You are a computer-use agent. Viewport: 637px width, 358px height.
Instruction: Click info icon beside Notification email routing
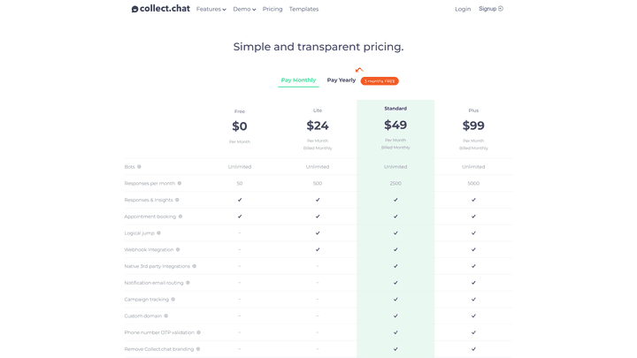click(188, 283)
